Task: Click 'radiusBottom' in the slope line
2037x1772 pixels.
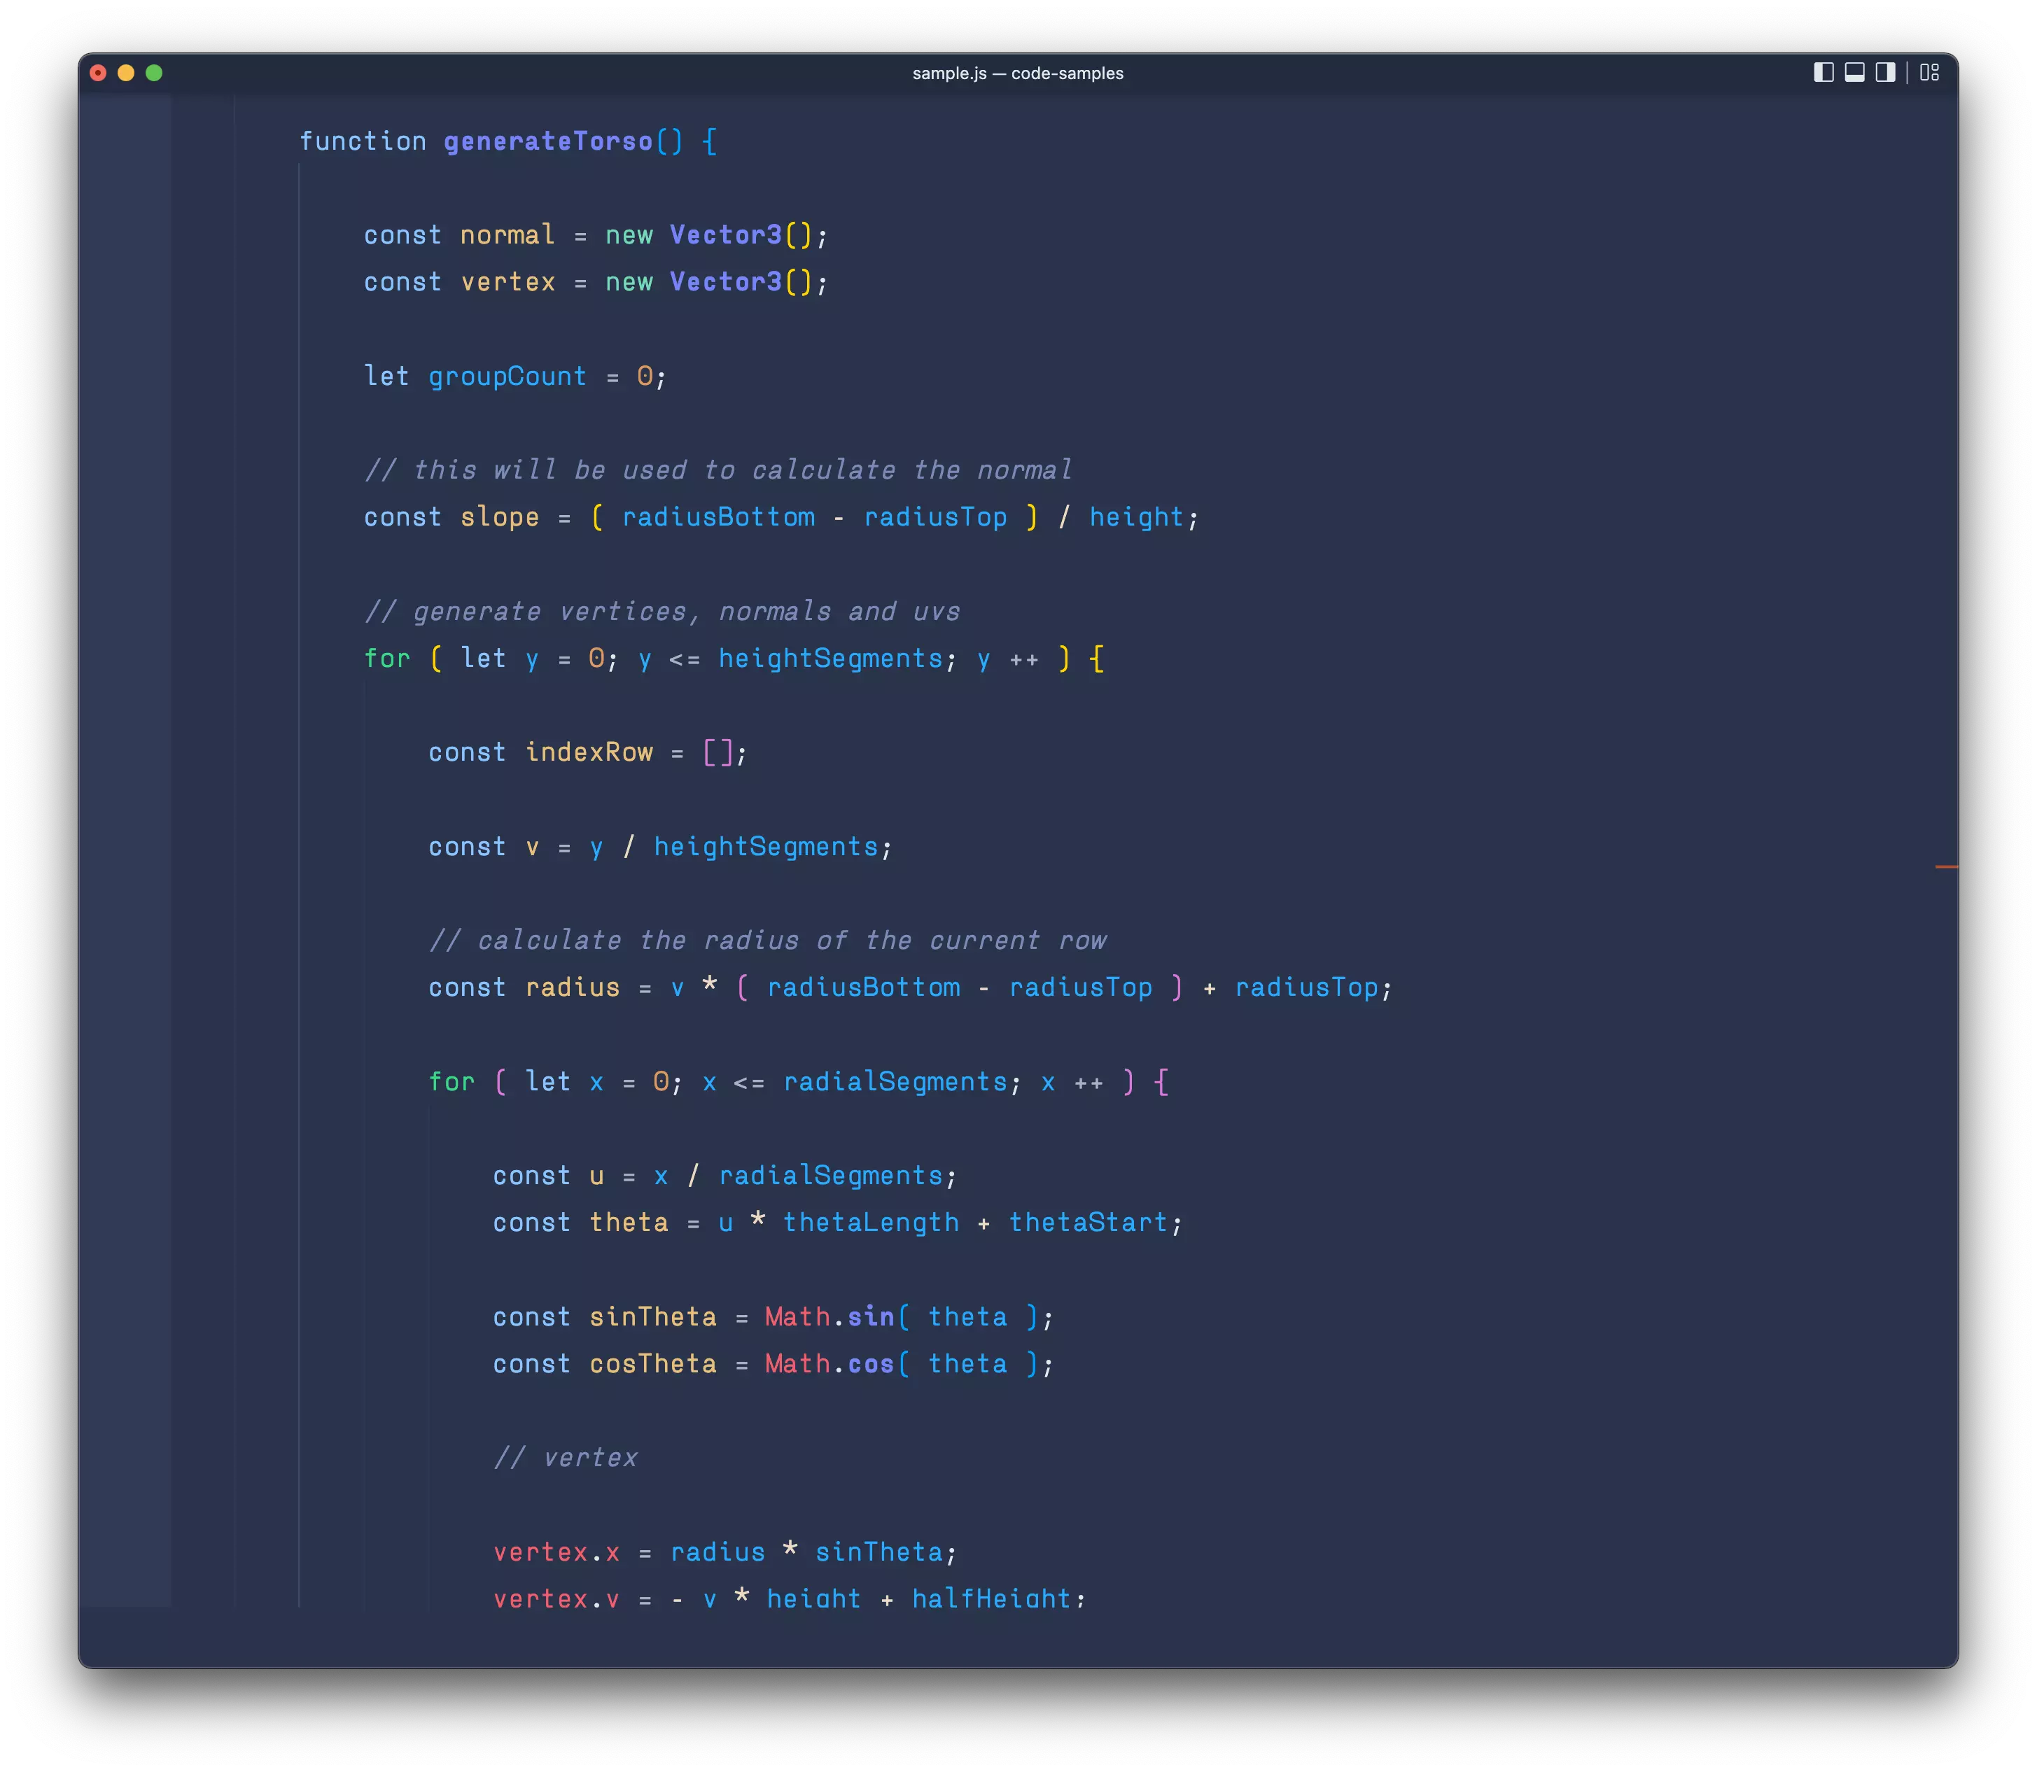Action: [719, 518]
